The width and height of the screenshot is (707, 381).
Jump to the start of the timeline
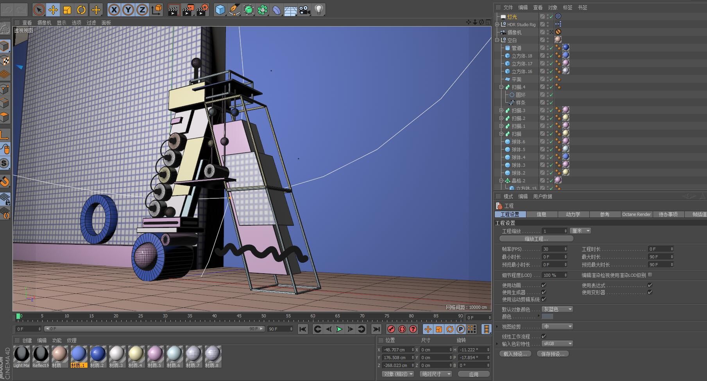(302, 329)
